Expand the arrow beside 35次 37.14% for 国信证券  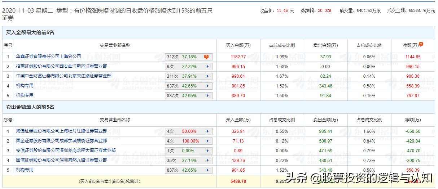(207, 161)
